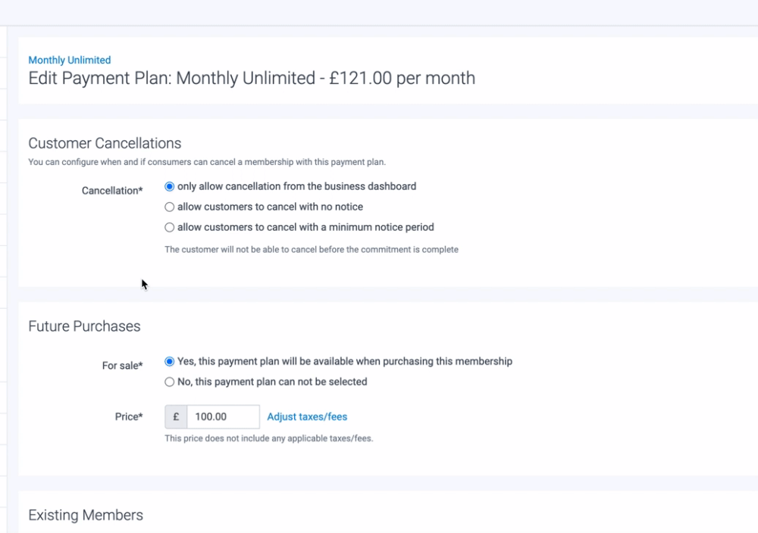Open the Monthly Unlimited breadcrumb link
Screen dimensions: 758x533
[69, 60]
